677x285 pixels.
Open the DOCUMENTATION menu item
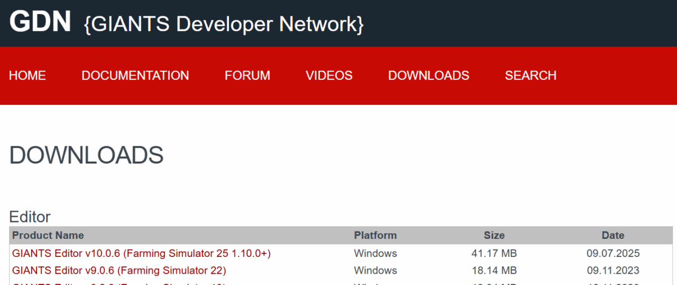135,75
